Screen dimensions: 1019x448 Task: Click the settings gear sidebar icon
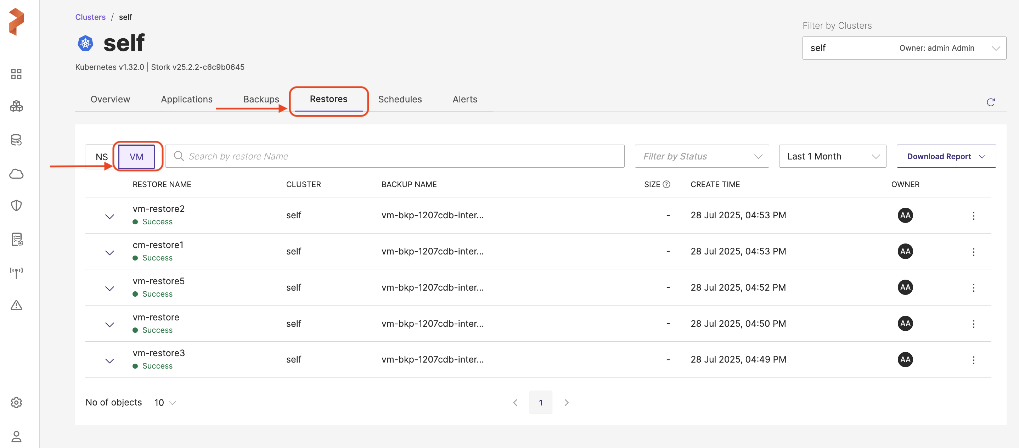pos(16,403)
